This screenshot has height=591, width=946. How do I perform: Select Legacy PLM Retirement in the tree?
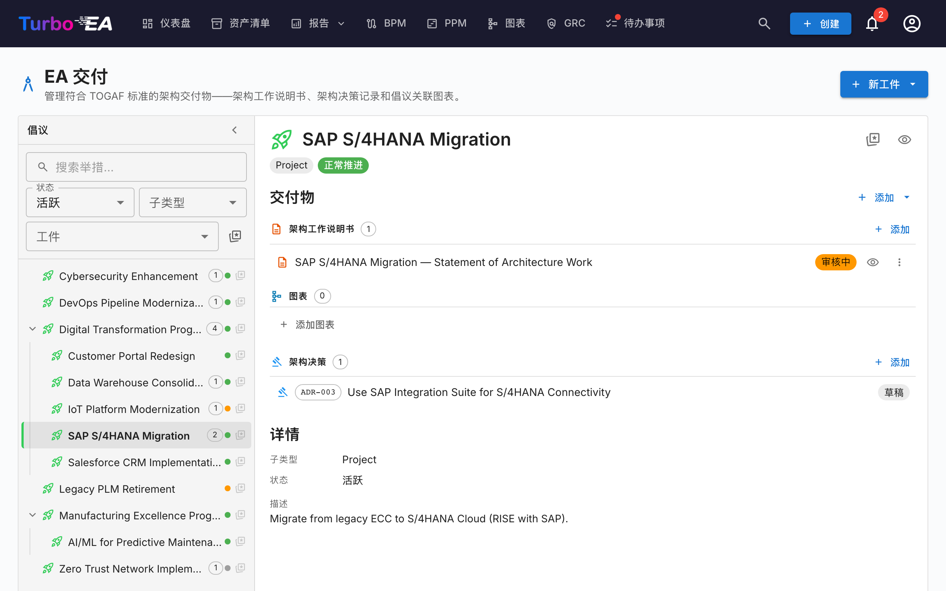[x=117, y=489]
